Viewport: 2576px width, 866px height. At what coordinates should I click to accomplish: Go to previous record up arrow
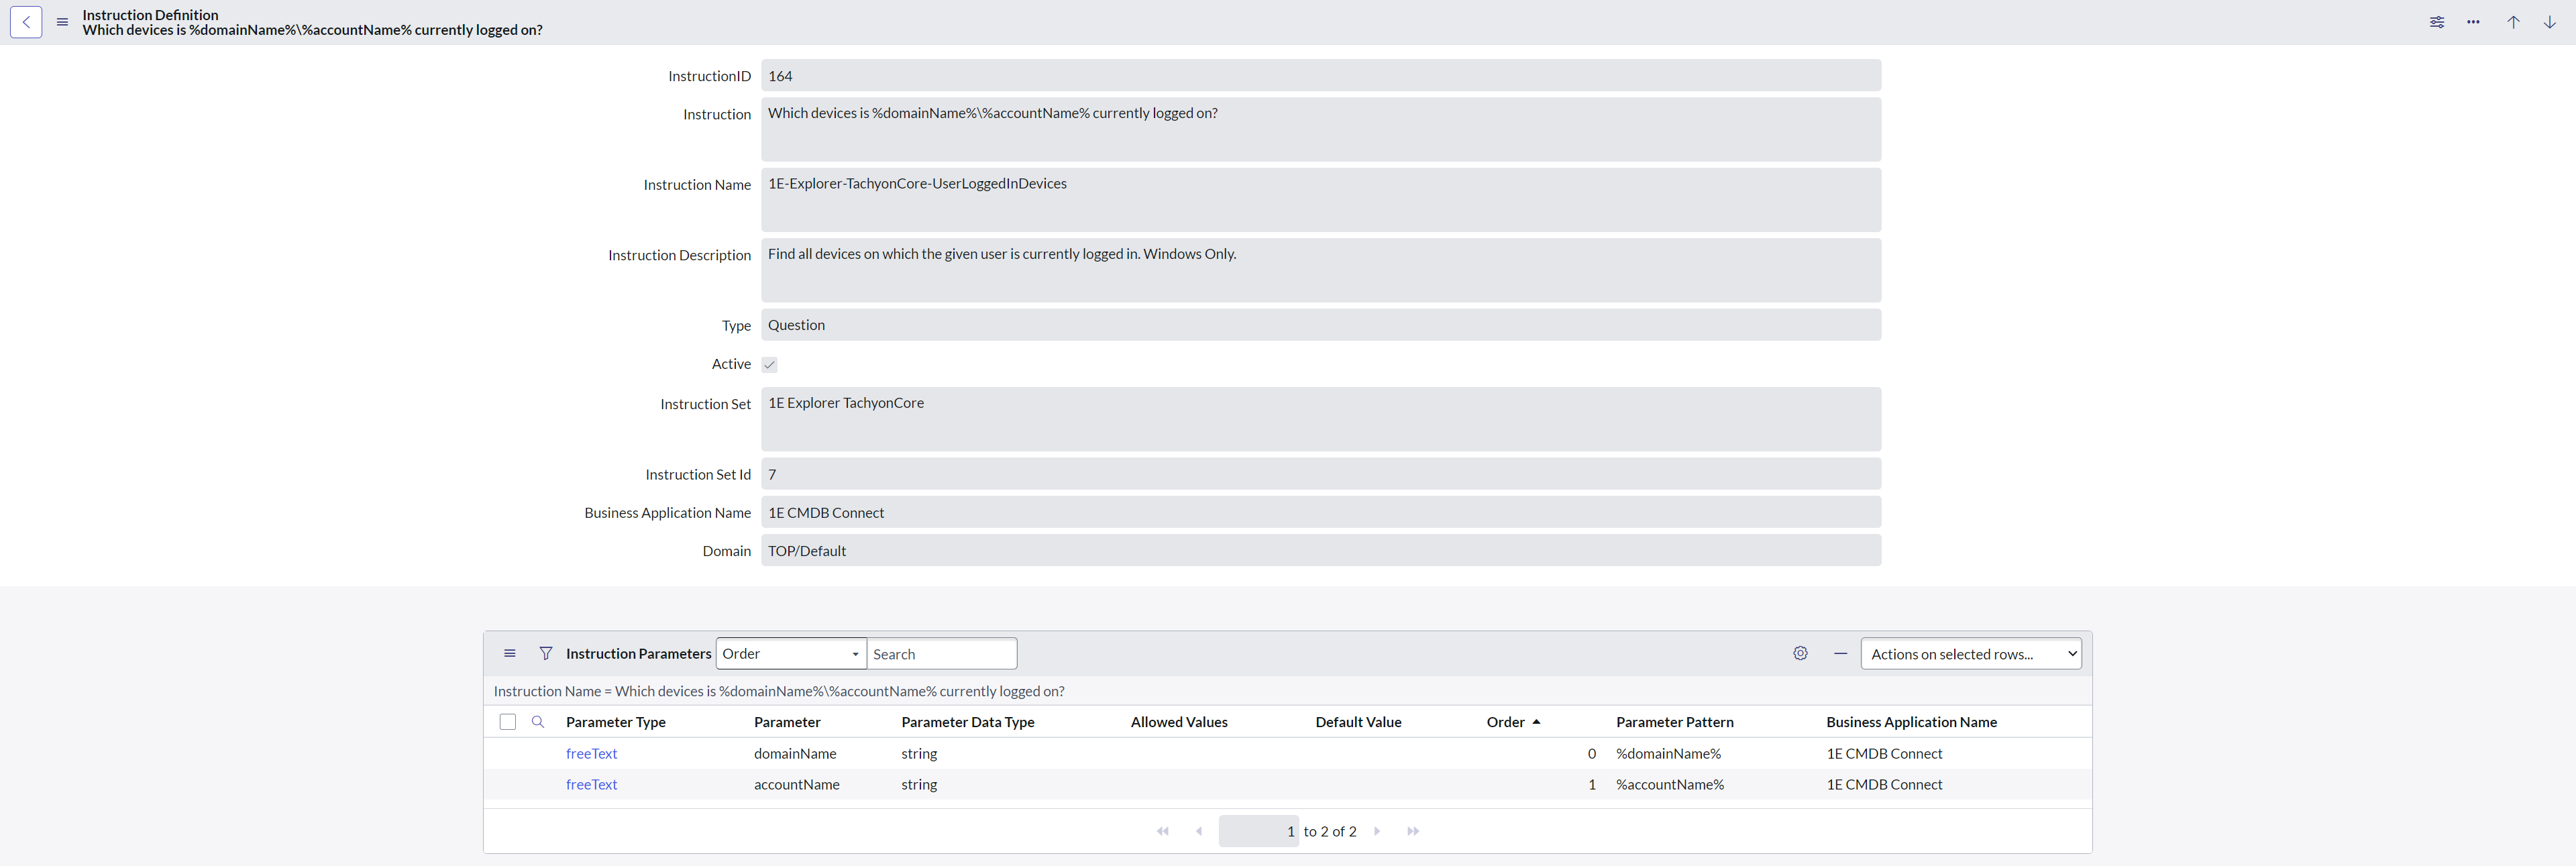tap(2513, 22)
